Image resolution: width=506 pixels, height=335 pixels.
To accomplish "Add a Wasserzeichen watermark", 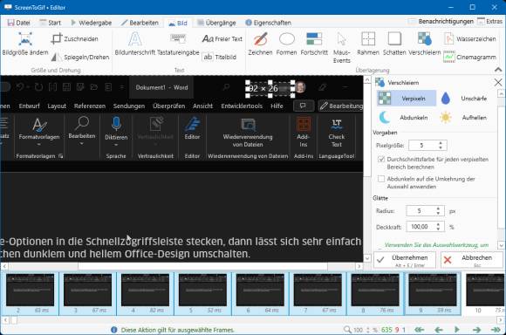I will tap(469, 39).
